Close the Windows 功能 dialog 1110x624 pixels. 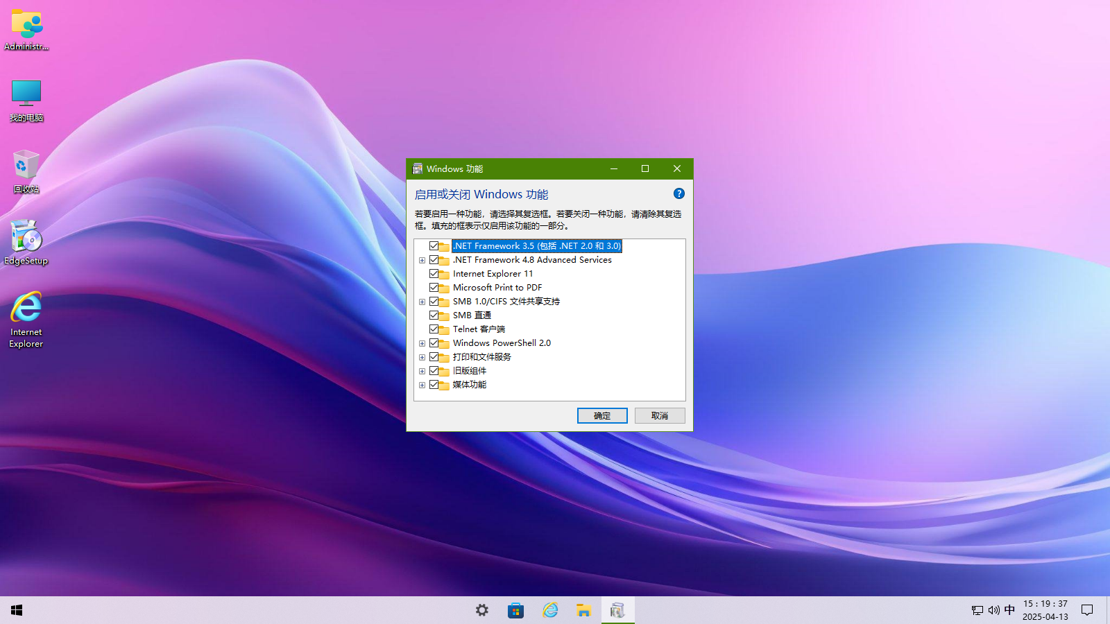(x=677, y=168)
